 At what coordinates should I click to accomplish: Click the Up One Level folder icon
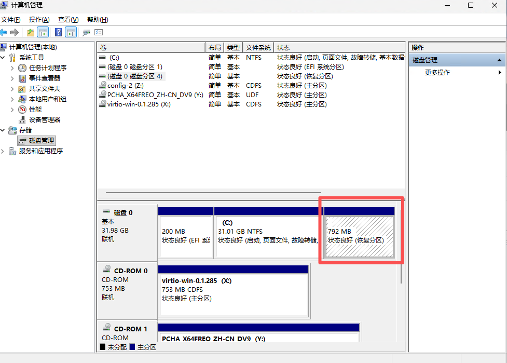click(x=31, y=32)
